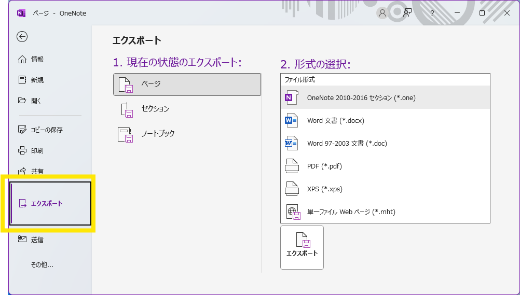The width and height of the screenshot is (520, 295).
Task: Choose セクション as export scope
Action: tap(187, 109)
